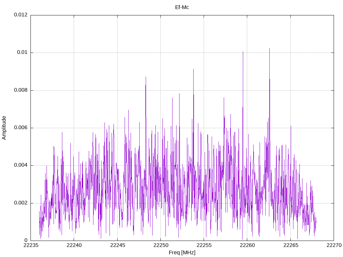This screenshot has width=343, height=257.
Task: Click the tallest spectrum peak near 22262.5 MHz
Action: coord(269,49)
